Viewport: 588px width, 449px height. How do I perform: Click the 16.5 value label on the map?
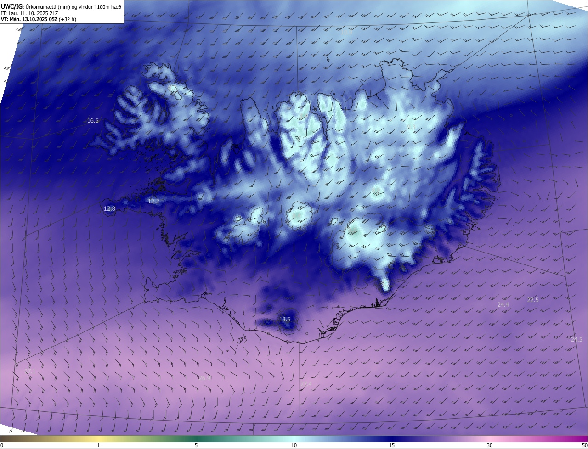[x=93, y=120]
